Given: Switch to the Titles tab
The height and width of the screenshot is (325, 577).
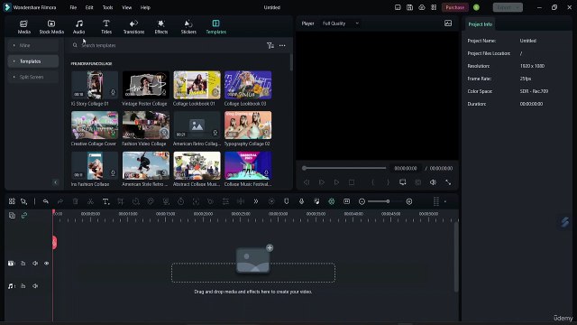Looking at the screenshot, I should click(x=106, y=27).
